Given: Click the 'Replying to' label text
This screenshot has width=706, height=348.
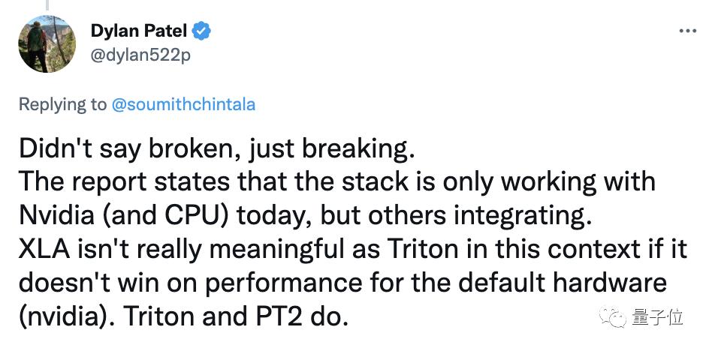Looking at the screenshot, I should 63,104.
